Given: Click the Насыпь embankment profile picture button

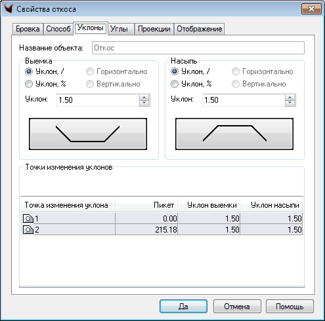Looking at the screenshot, I should pos(234,134).
